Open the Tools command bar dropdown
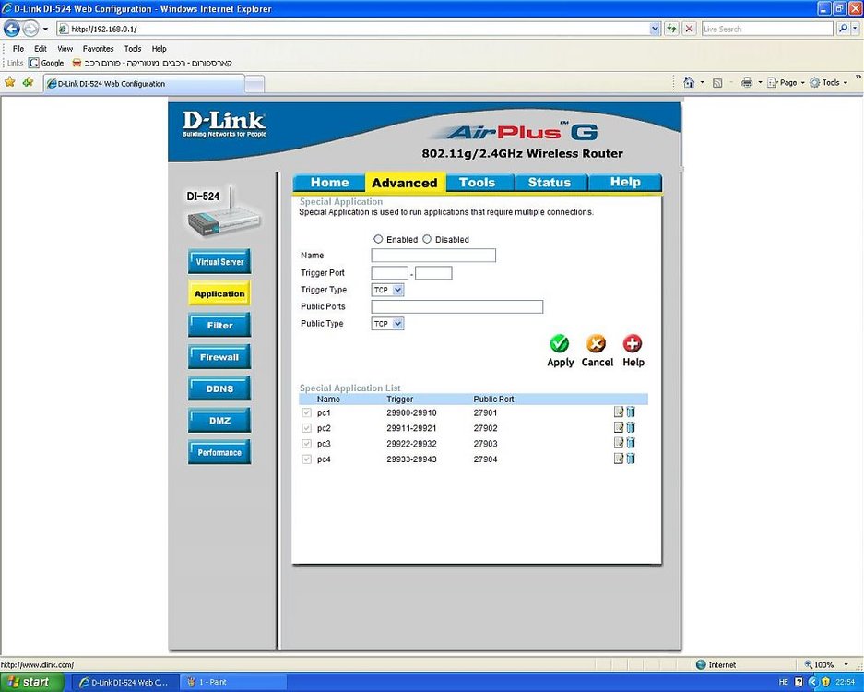 pos(828,83)
